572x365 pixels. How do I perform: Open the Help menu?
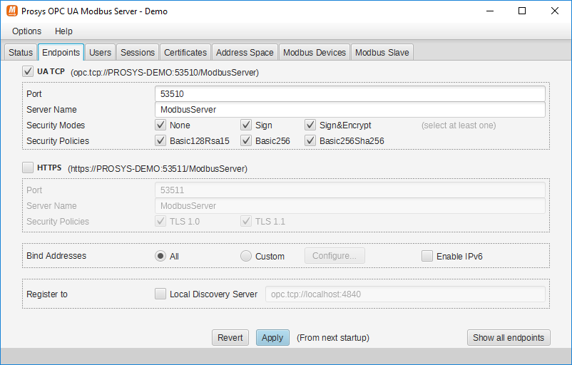[x=63, y=31]
